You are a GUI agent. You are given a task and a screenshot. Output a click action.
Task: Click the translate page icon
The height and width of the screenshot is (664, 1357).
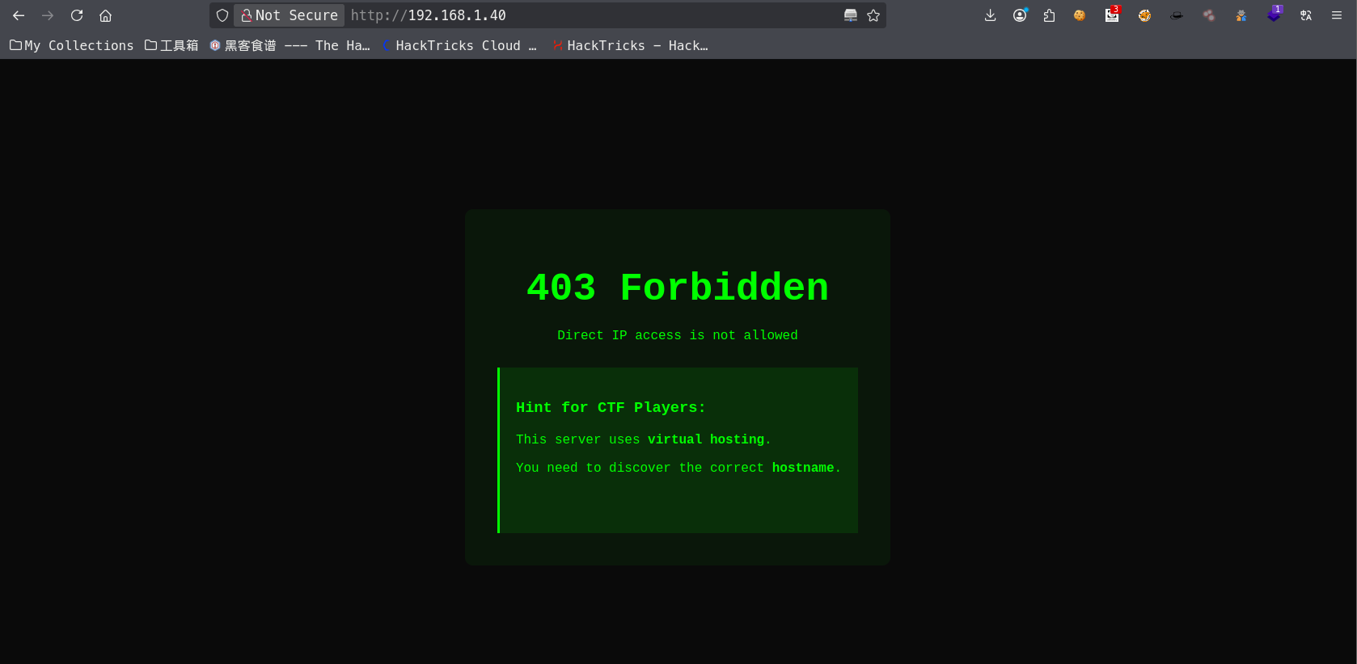pyautogui.click(x=1306, y=15)
